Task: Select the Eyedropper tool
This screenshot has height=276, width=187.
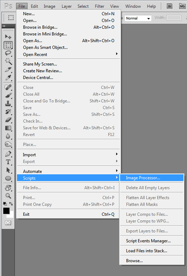Action: coord(8,78)
